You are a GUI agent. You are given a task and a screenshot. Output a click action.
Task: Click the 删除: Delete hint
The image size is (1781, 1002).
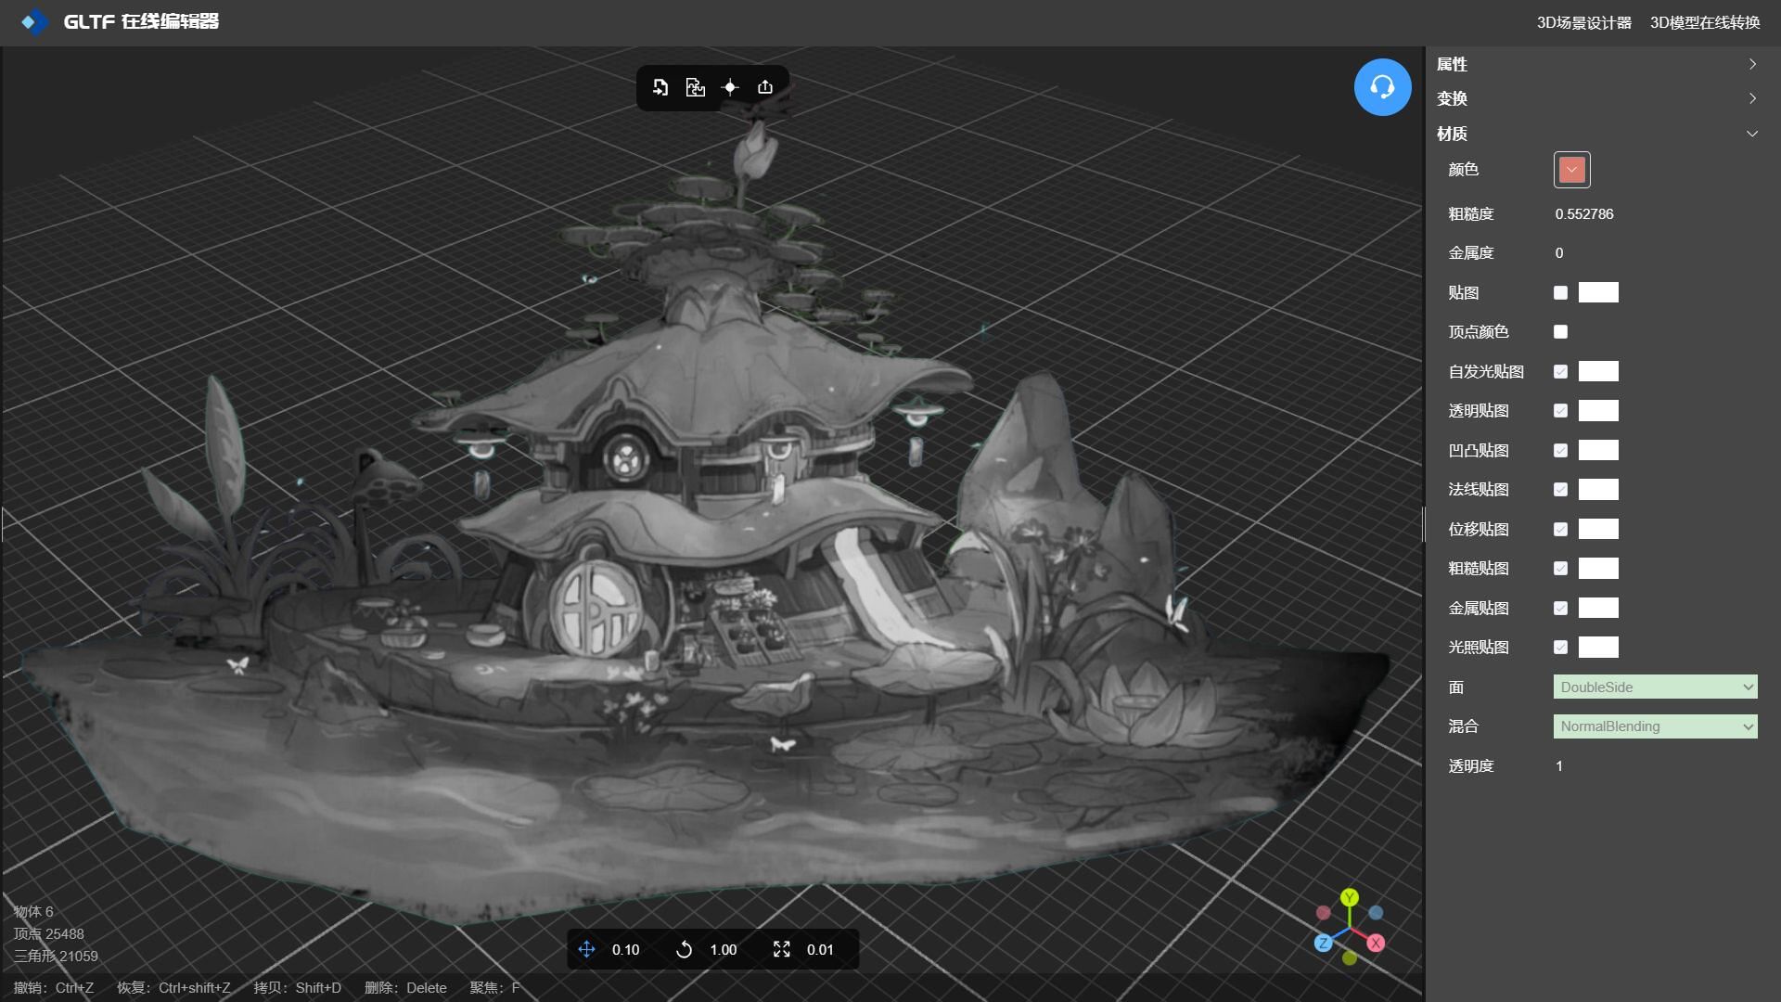[x=405, y=988]
